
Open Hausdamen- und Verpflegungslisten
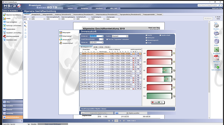pyautogui.click(x=13, y=33)
